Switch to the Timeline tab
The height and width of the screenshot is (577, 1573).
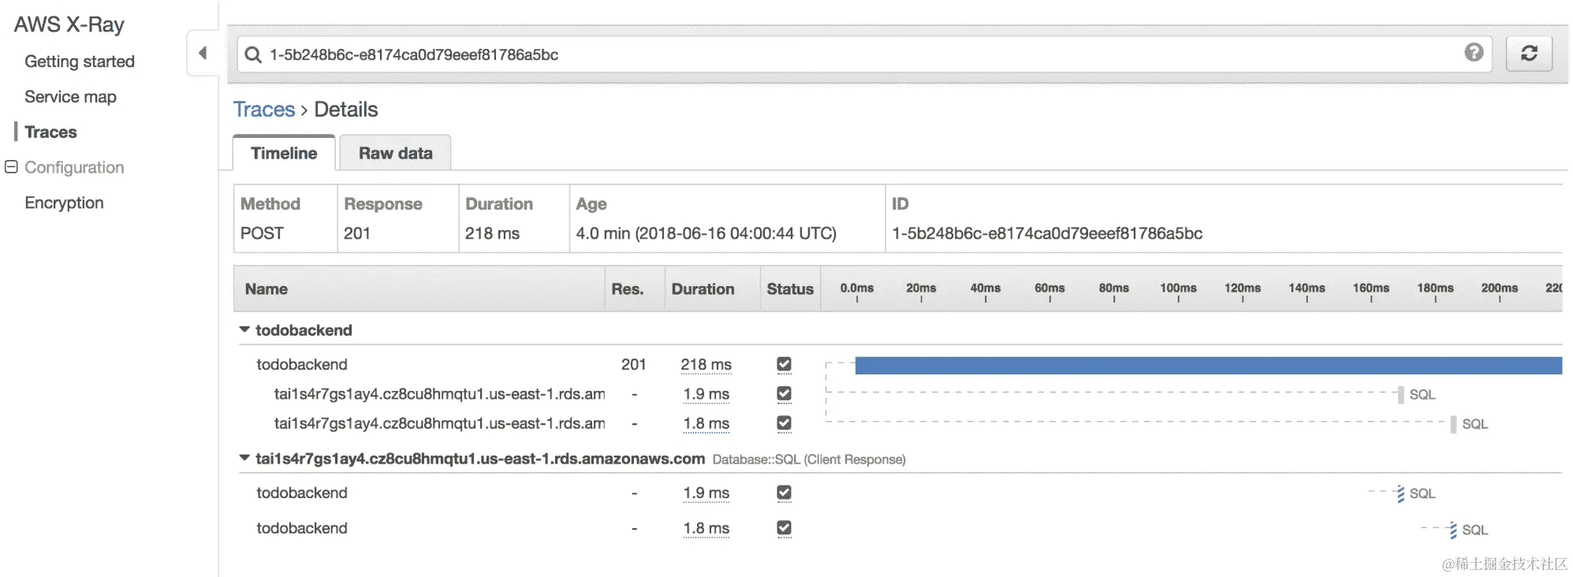click(x=284, y=153)
